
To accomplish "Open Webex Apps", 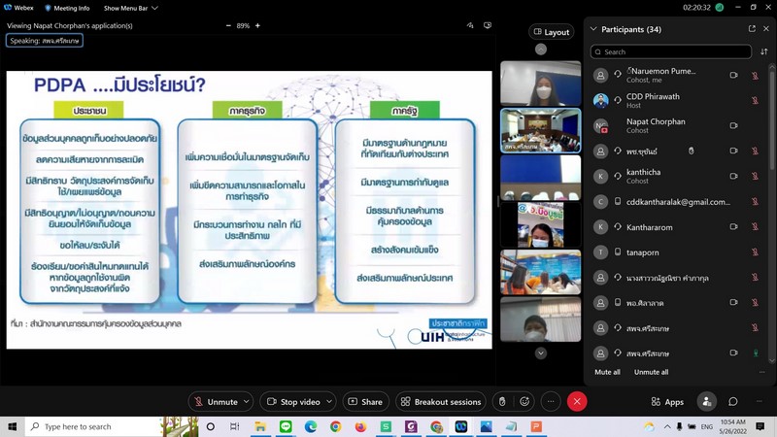I will click(667, 402).
